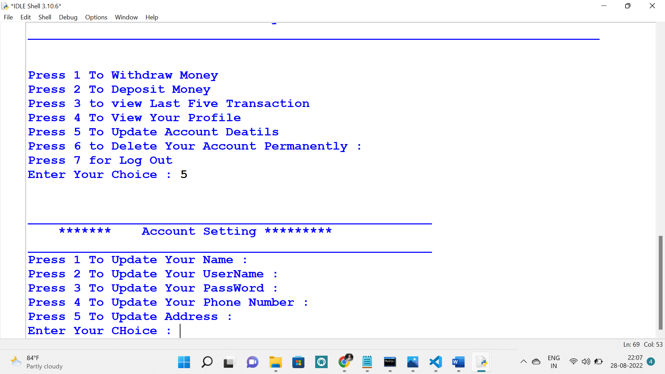Screen dimensions: 665x374
Task: Launch Google Chrome from the taskbar
Action: (345, 362)
